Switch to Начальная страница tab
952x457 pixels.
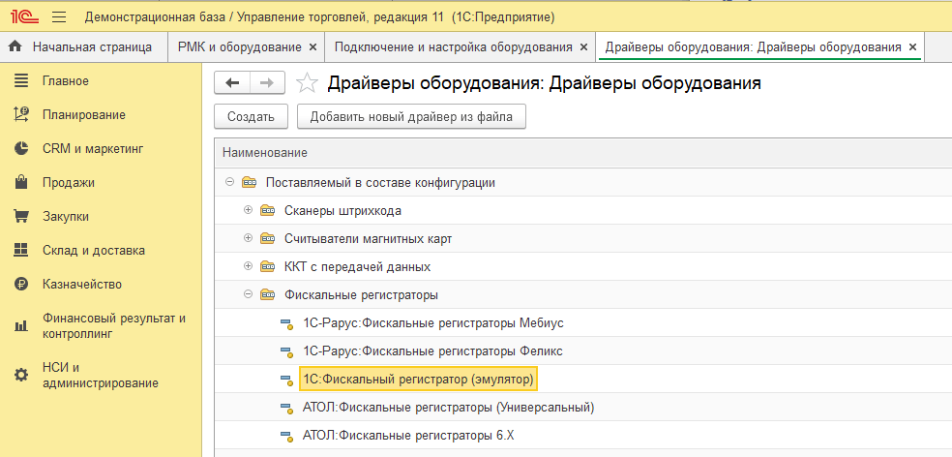click(84, 46)
